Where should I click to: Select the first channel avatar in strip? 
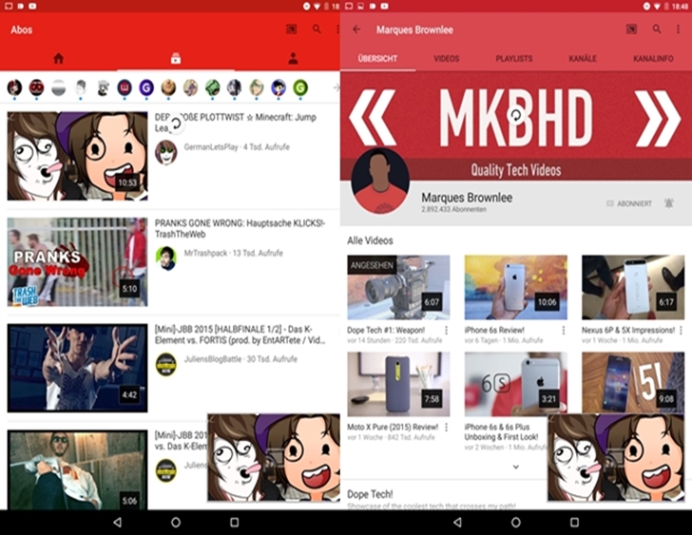coord(14,87)
